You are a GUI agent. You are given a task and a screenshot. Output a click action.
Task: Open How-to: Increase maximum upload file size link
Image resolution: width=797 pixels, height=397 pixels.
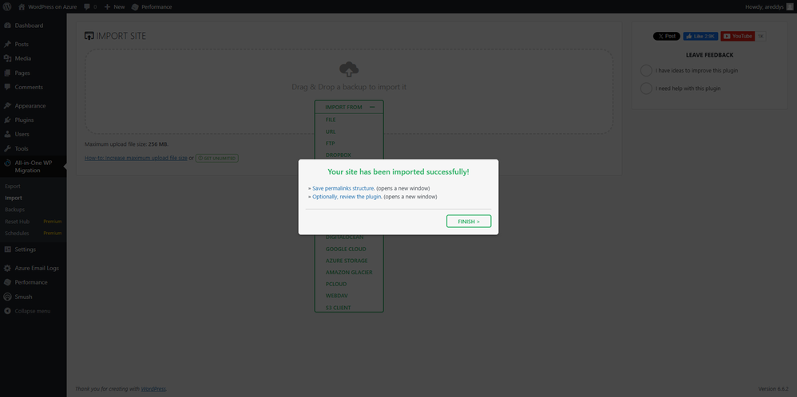(x=136, y=158)
